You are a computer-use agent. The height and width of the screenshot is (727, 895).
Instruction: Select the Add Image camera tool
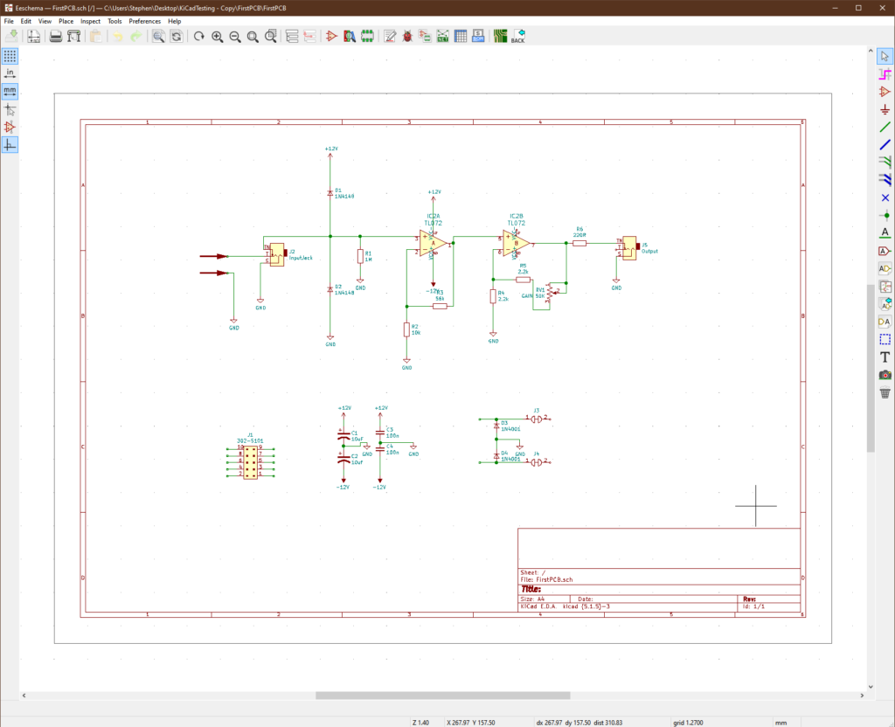(x=885, y=375)
